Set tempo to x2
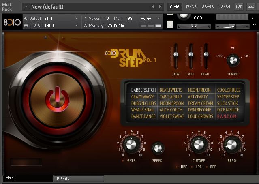This screenshot has height=184, width=259. [246, 56]
